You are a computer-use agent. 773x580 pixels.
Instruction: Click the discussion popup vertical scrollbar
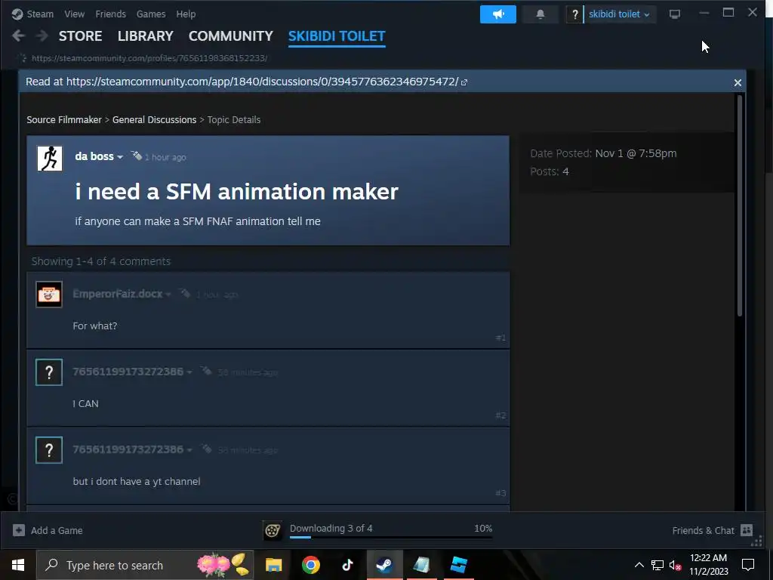(x=739, y=205)
